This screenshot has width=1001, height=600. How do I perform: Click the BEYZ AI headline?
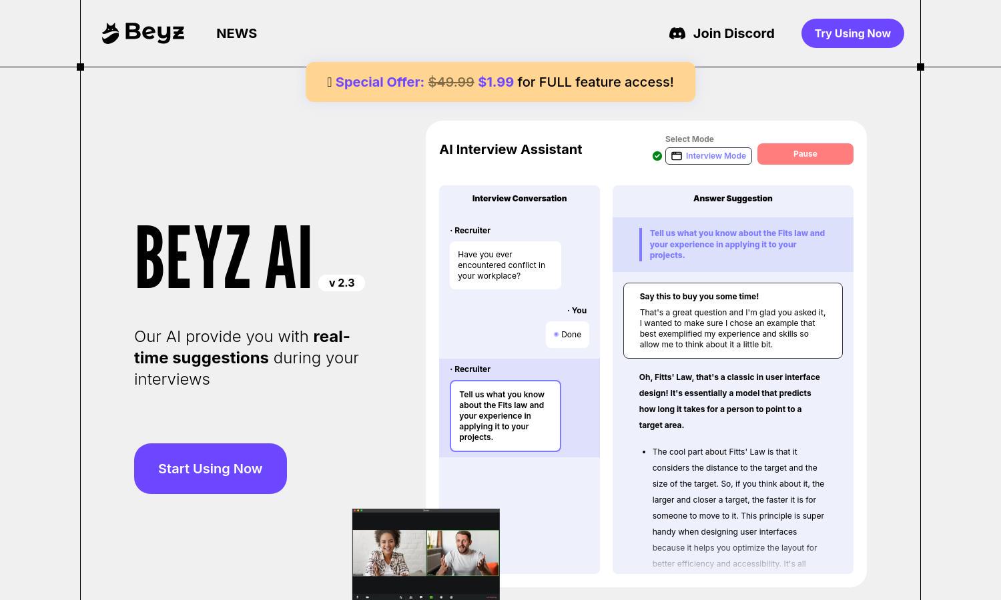coord(224,258)
